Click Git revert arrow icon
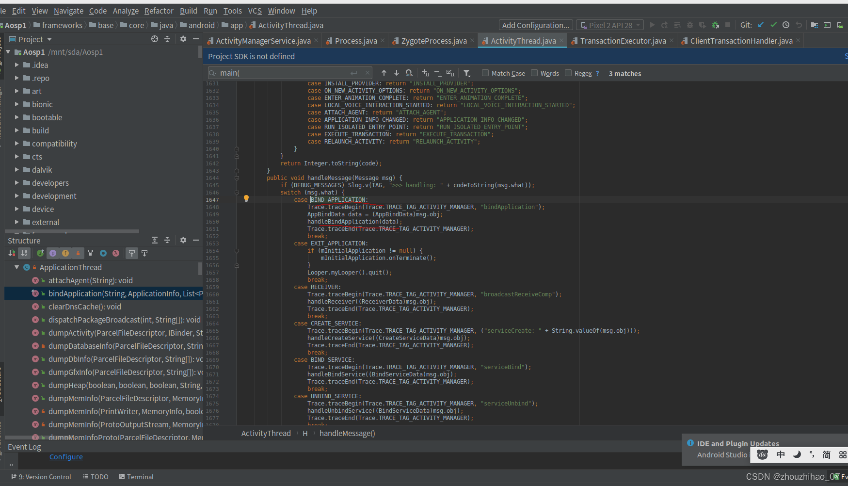The height and width of the screenshot is (486, 848). coord(799,25)
